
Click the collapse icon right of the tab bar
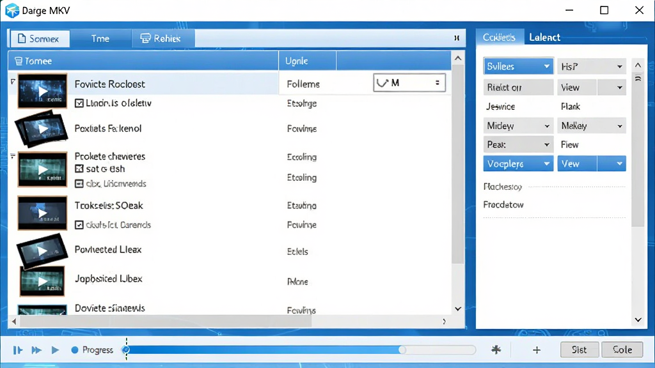[x=457, y=38]
